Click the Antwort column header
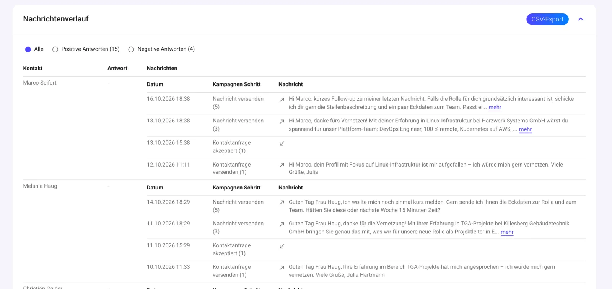 pyautogui.click(x=117, y=68)
